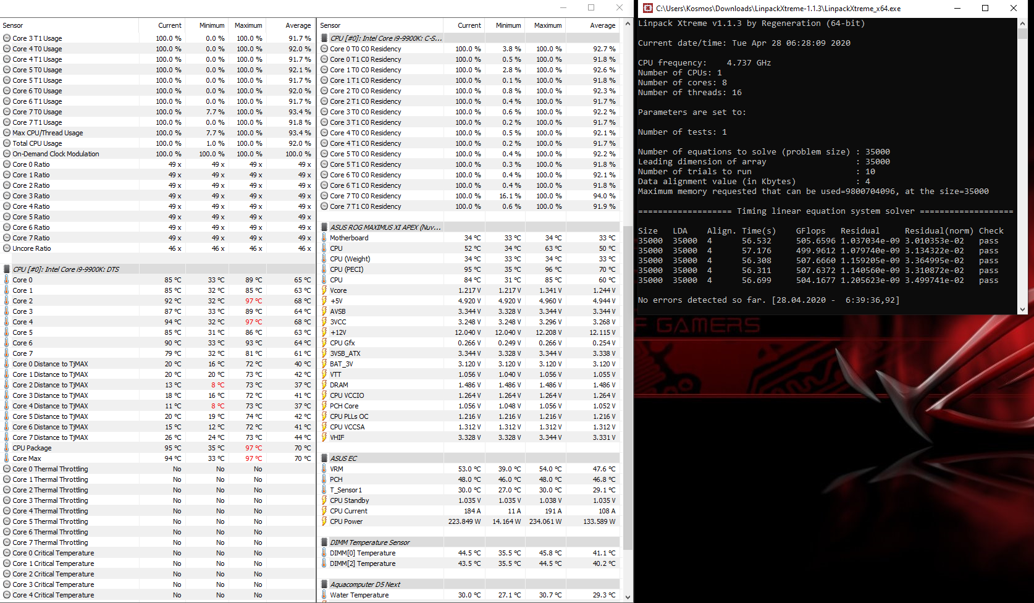Screen dimensions: 1034x603
Task: Select the Core 3 Critical Temperature label
Action: click(x=53, y=584)
